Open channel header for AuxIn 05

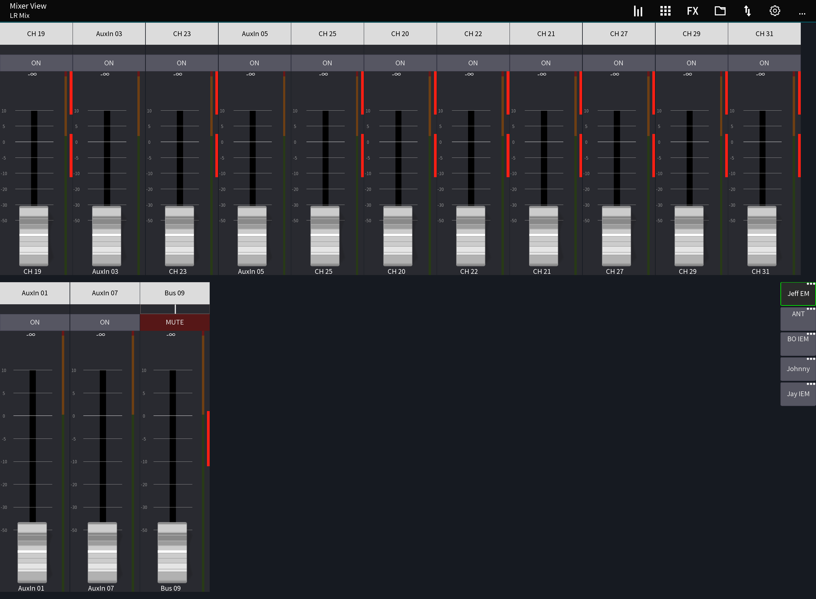[254, 33]
